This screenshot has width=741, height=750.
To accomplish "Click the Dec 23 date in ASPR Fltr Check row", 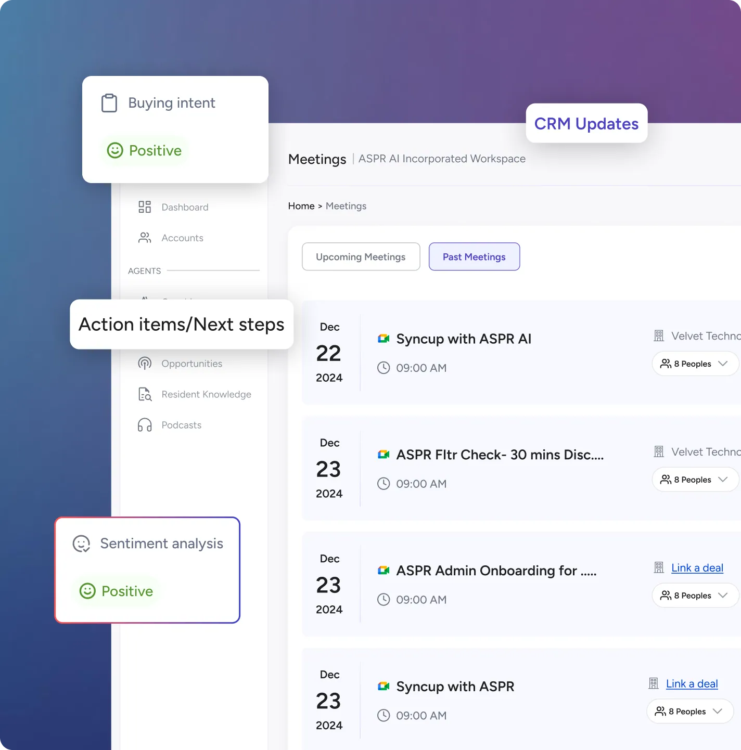I will pos(329,469).
